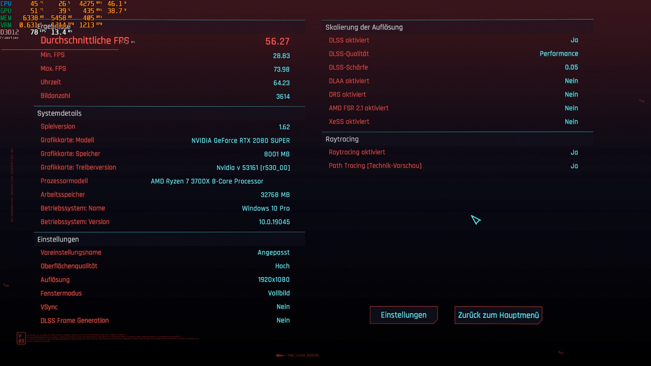Click the Ja value for Path Tracing
651x366 pixels.
click(574, 166)
